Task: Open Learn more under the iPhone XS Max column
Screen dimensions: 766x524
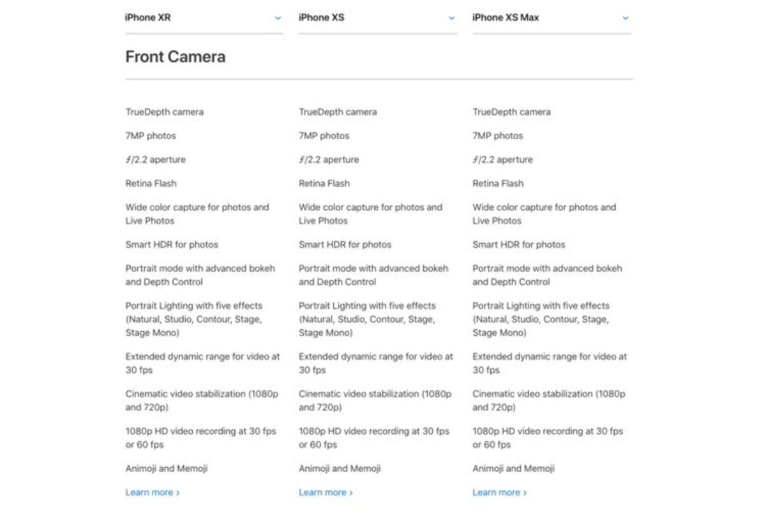Action: (497, 492)
